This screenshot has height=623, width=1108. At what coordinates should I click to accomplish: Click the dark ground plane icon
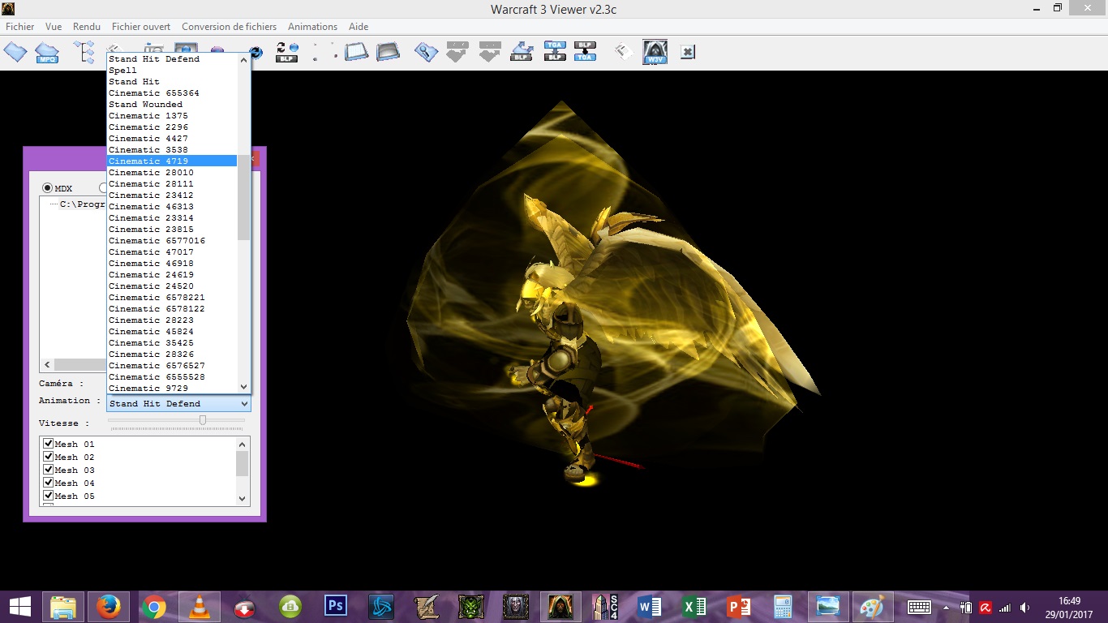[388, 52]
